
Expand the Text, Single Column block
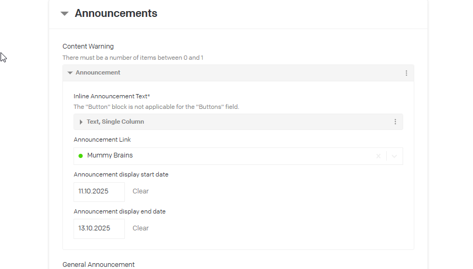tap(81, 122)
